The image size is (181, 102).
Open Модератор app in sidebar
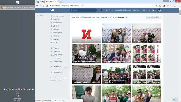pos(56,73)
